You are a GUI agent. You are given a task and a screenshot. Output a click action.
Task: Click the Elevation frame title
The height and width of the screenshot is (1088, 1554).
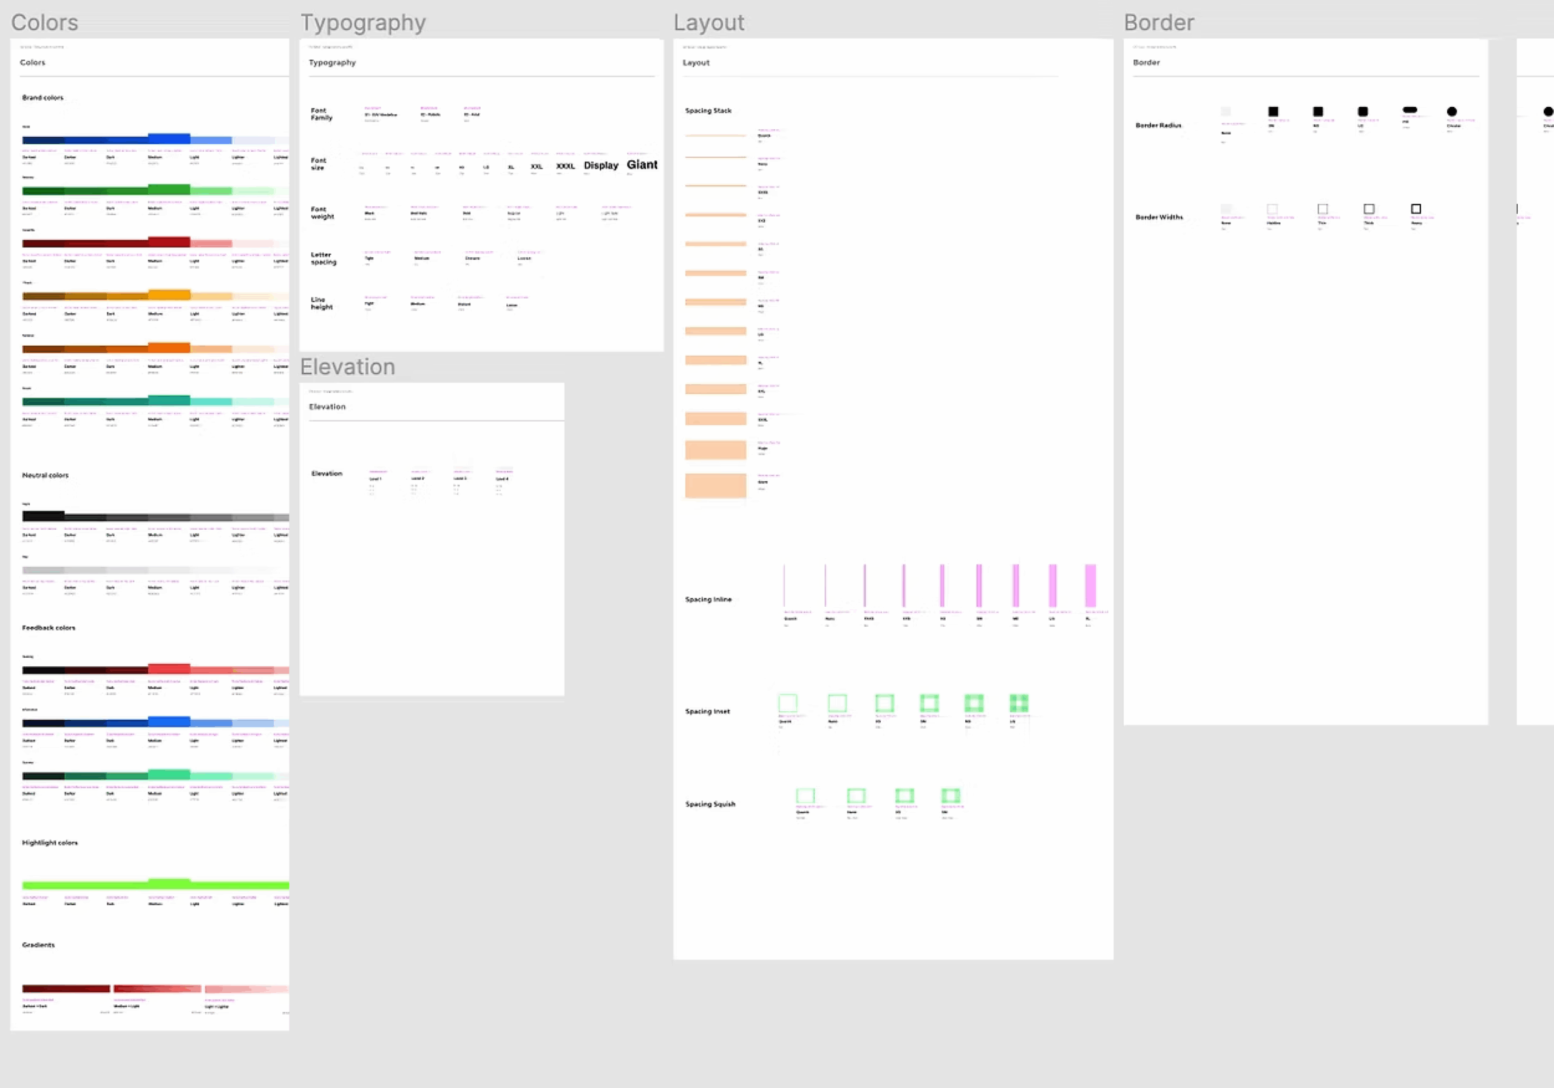pos(347,366)
